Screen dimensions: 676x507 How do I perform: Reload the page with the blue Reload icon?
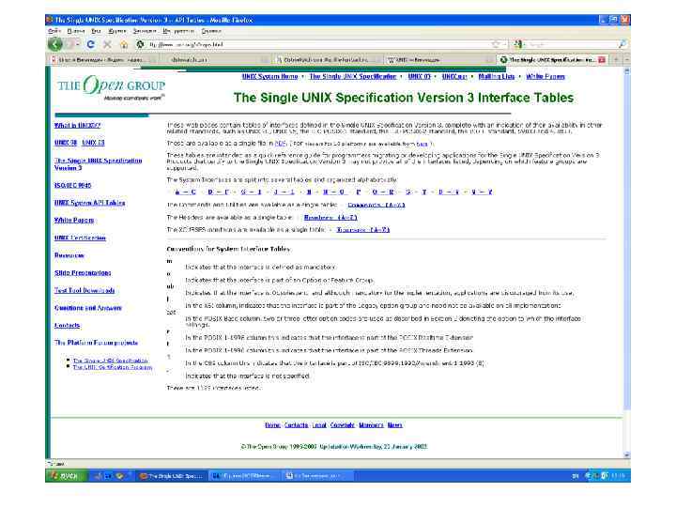click(x=90, y=44)
